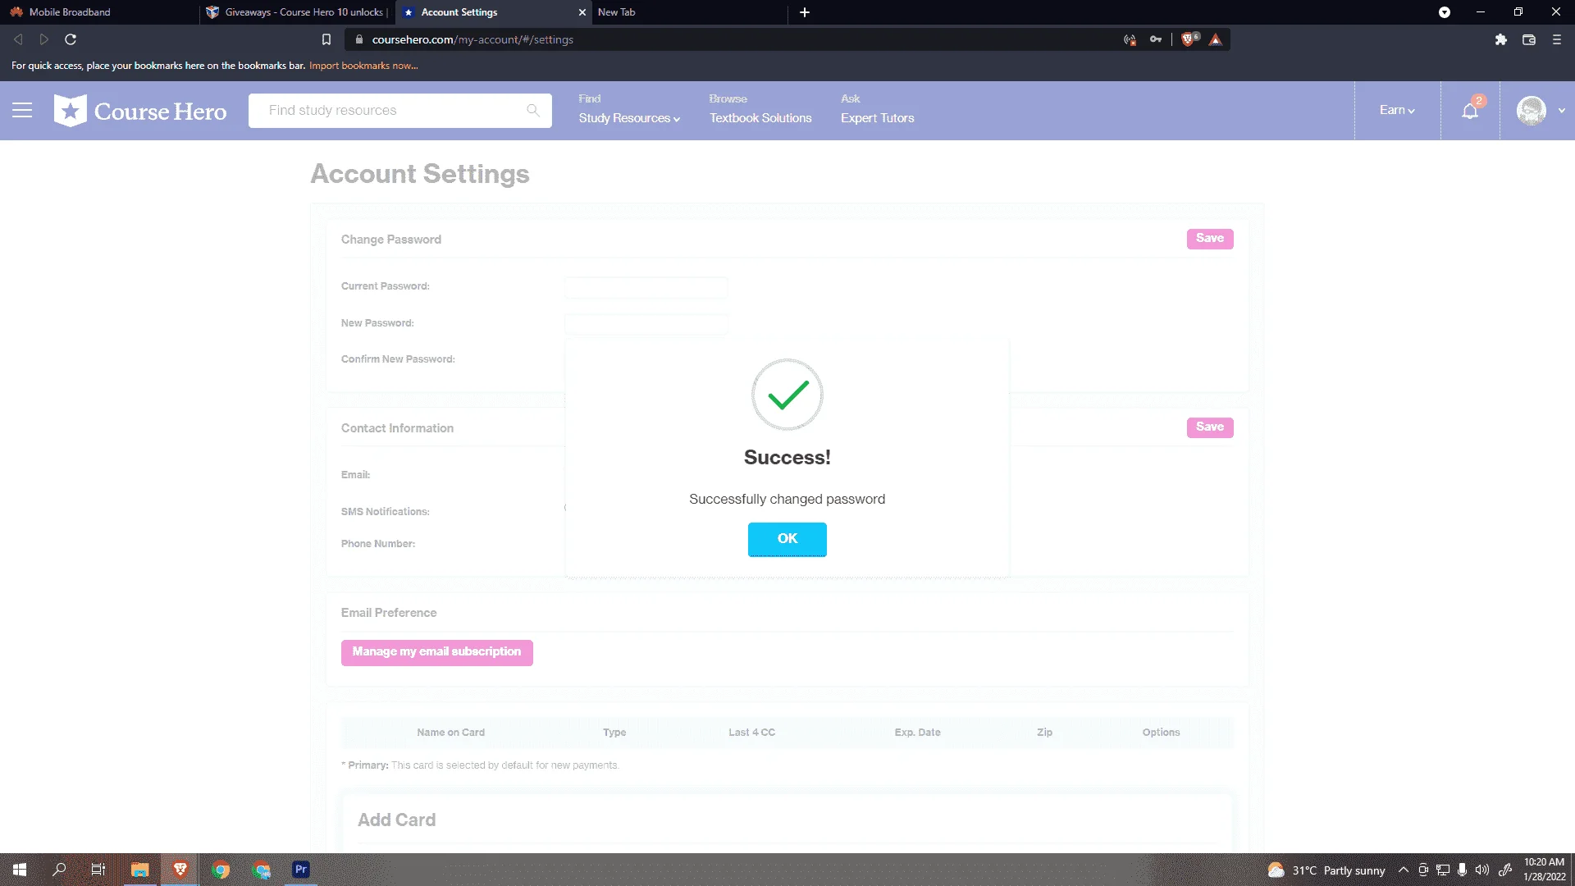Click the Exp. Date column header
The image size is (1575, 886).
pyautogui.click(x=917, y=733)
